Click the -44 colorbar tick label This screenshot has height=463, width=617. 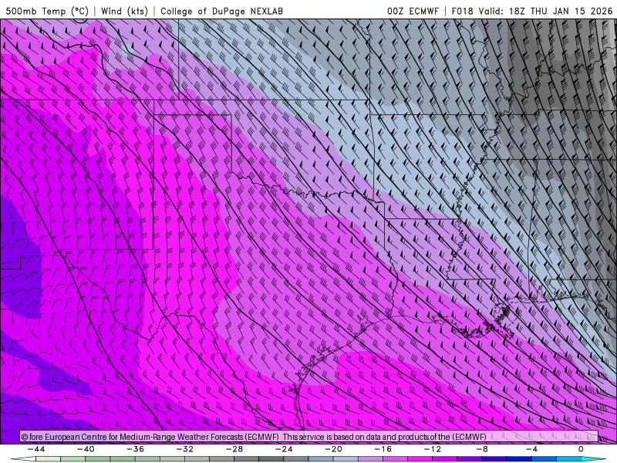coord(35,449)
